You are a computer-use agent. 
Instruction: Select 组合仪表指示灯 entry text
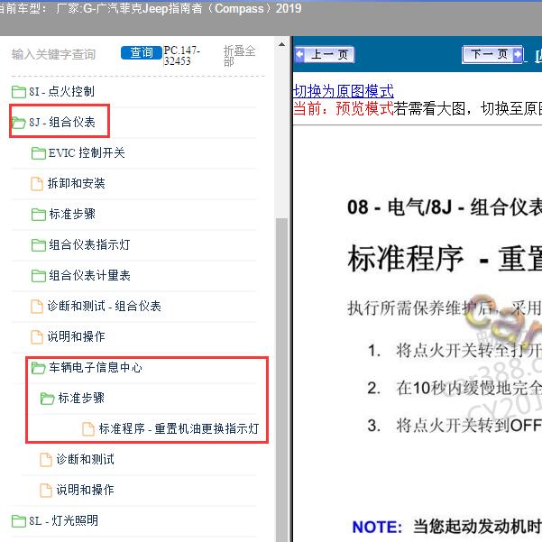coord(89,244)
